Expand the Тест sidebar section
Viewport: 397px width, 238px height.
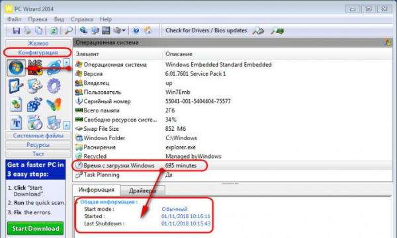tap(38, 154)
